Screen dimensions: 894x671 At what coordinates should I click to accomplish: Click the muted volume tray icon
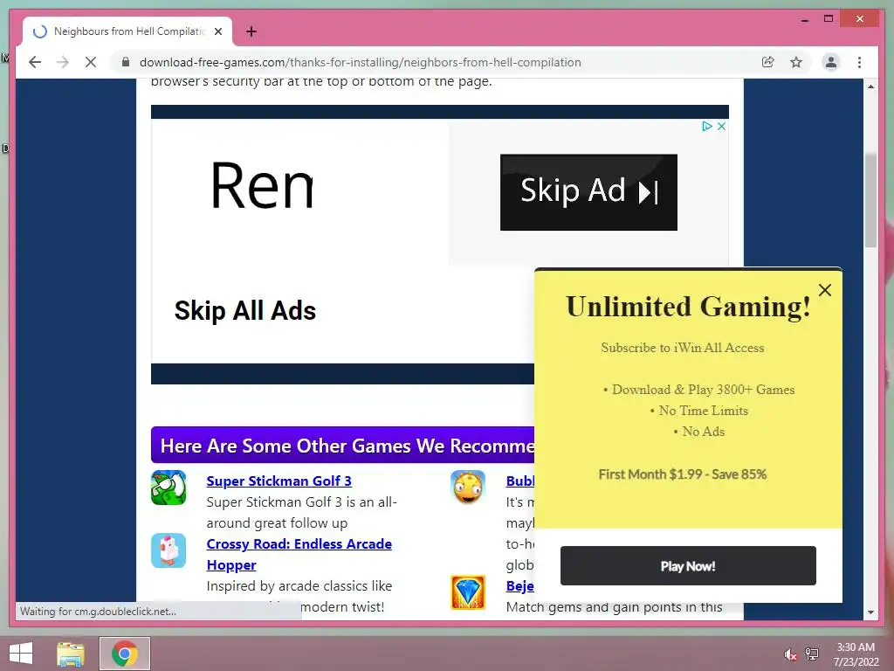(x=789, y=654)
